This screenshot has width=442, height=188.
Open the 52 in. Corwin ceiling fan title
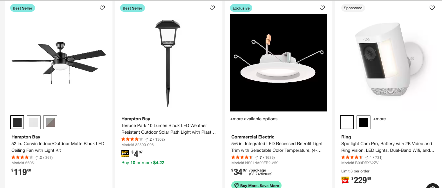(x=58, y=147)
